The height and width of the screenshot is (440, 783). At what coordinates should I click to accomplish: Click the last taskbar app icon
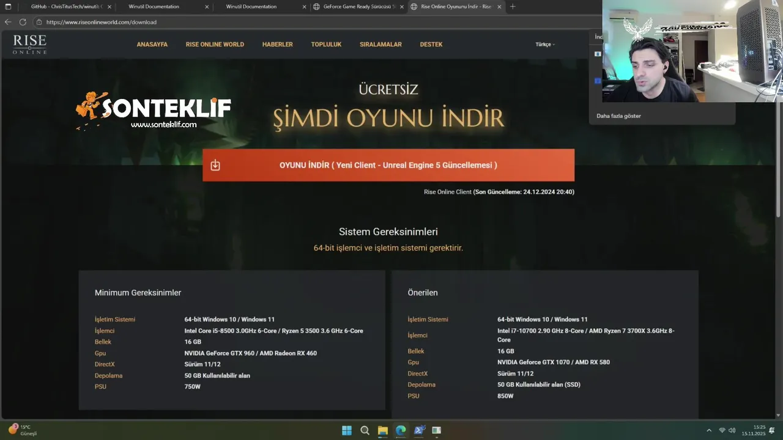pyautogui.click(x=437, y=430)
